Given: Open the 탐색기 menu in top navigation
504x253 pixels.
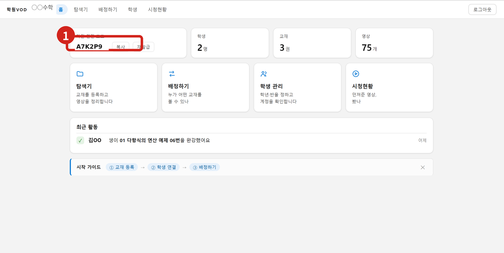Looking at the screenshot, I should coord(81,10).
